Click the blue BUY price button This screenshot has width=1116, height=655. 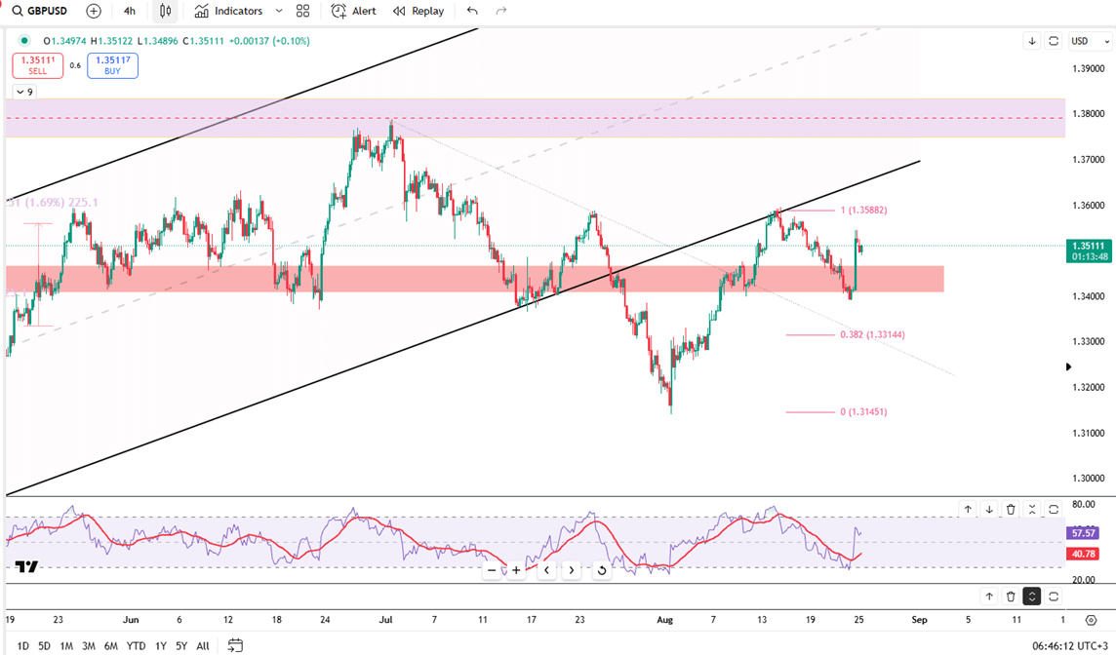(112, 65)
